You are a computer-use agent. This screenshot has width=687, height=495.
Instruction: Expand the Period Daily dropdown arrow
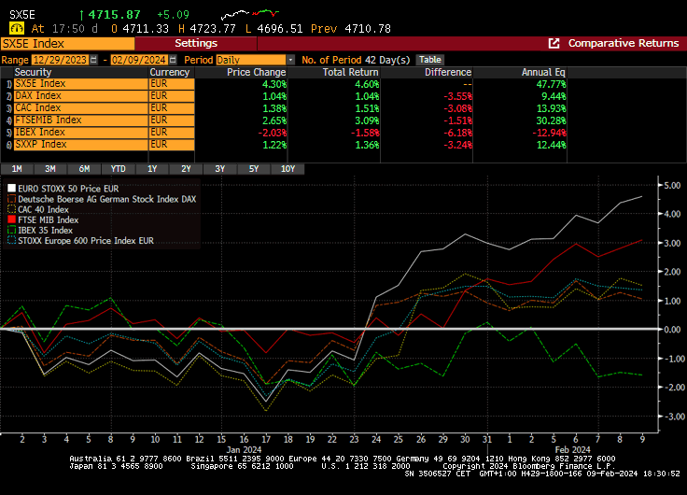[290, 60]
